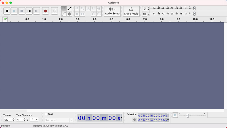Adjust the recording level slider handle

[x=194, y=8]
